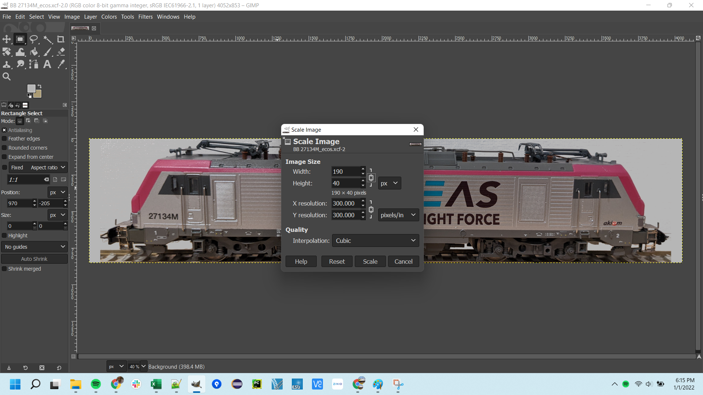
Task: Enable the Feather edges checkbox
Action: click(x=4, y=139)
